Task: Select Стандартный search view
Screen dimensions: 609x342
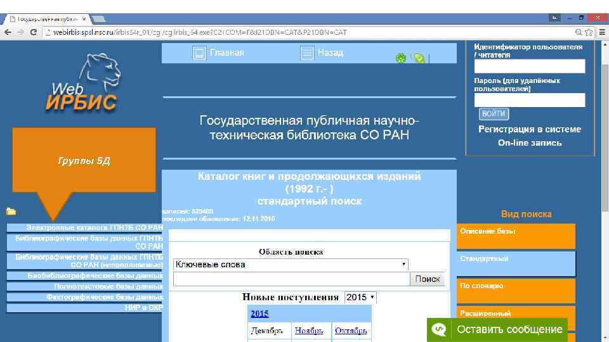Action: point(516,263)
